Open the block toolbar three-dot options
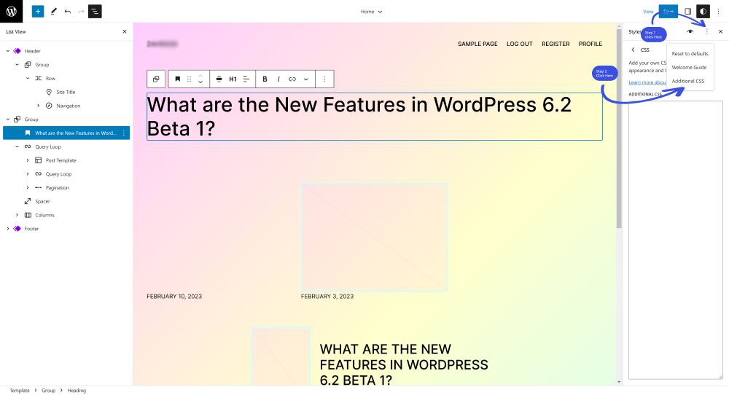This screenshot has height=395, width=729. pyautogui.click(x=324, y=79)
